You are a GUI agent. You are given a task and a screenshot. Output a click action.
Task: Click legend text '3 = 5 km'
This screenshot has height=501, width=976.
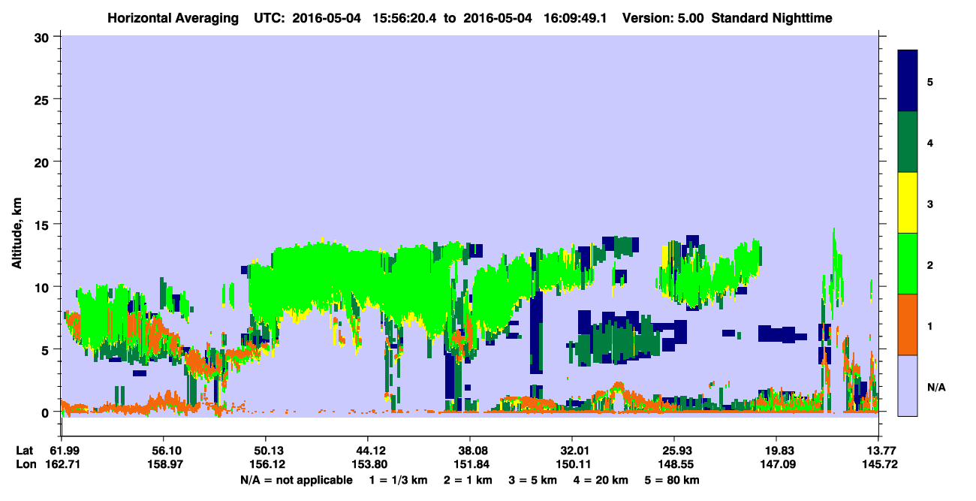tap(532, 480)
